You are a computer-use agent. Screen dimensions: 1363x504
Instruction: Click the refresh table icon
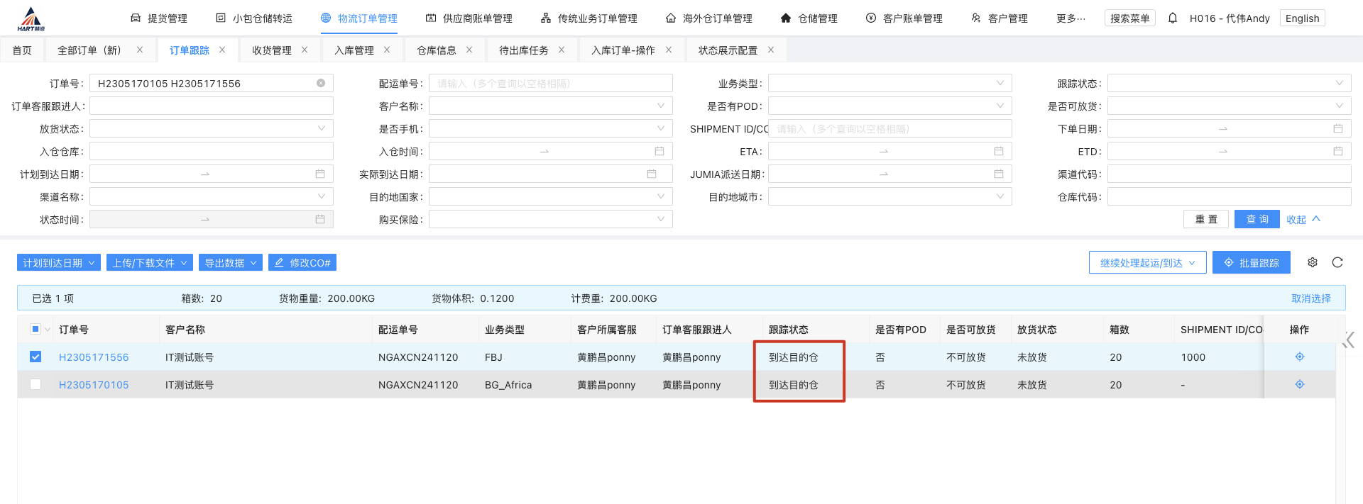click(x=1337, y=262)
